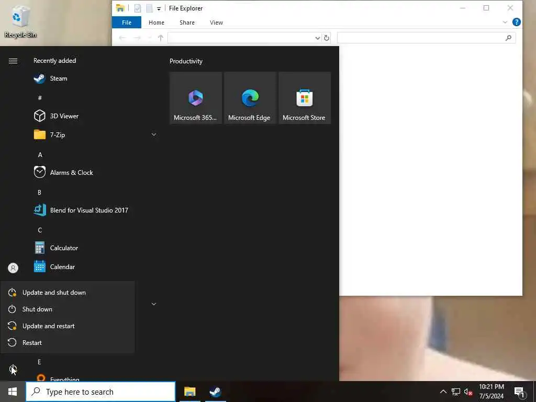Click the New folder quick access icon
This screenshot has height=402, width=536.
149,8
